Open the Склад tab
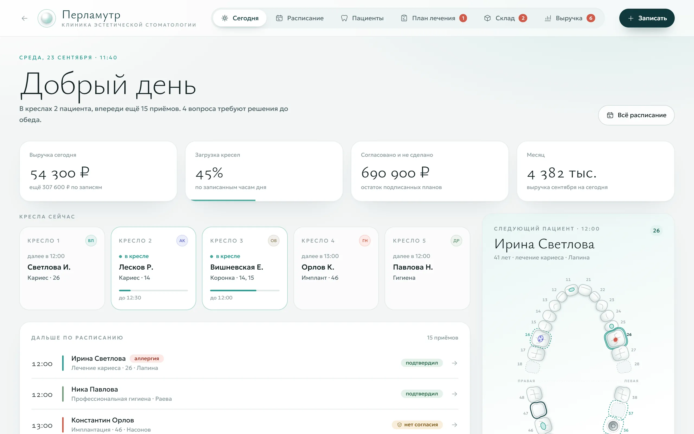Image resolution: width=694 pixels, height=434 pixels. [505, 18]
